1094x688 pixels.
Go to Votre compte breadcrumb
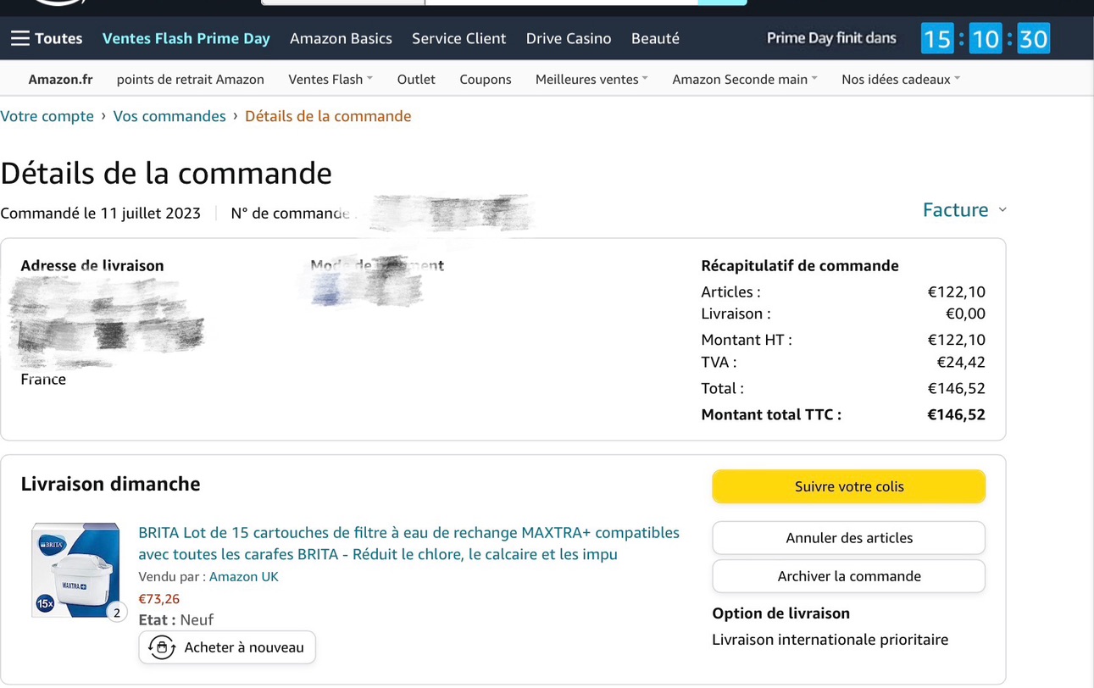pyautogui.click(x=47, y=116)
